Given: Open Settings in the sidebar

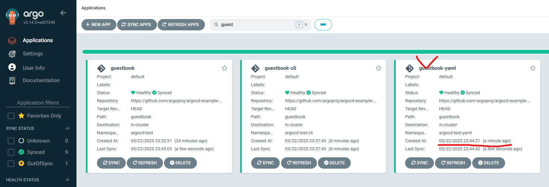Looking at the screenshot, I should (x=33, y=54).
